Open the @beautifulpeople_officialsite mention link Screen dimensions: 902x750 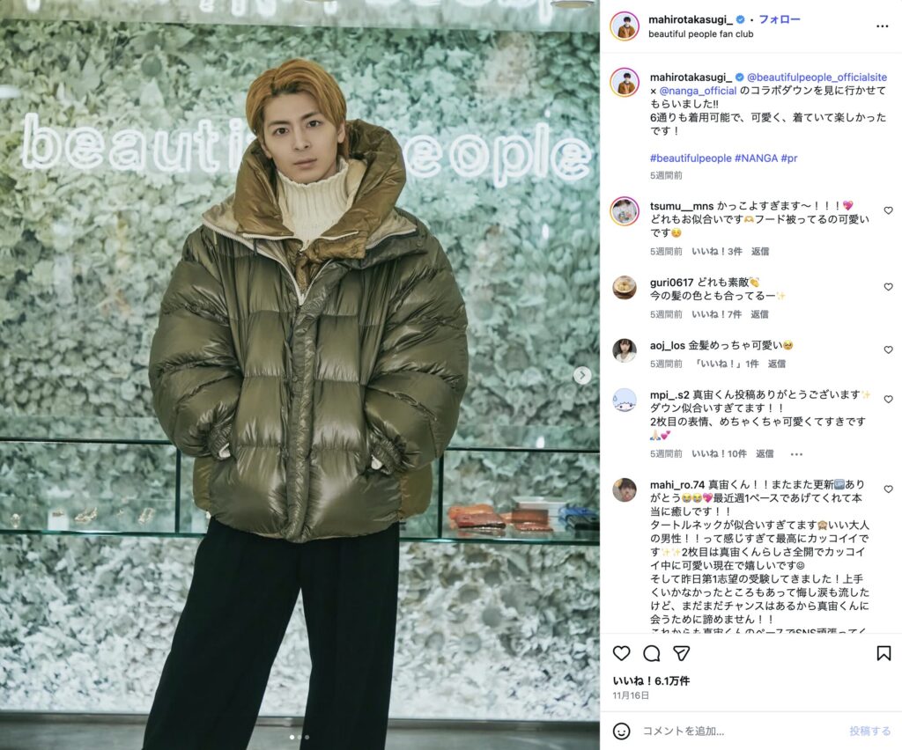pyautogui.click(x=817, y=77)
